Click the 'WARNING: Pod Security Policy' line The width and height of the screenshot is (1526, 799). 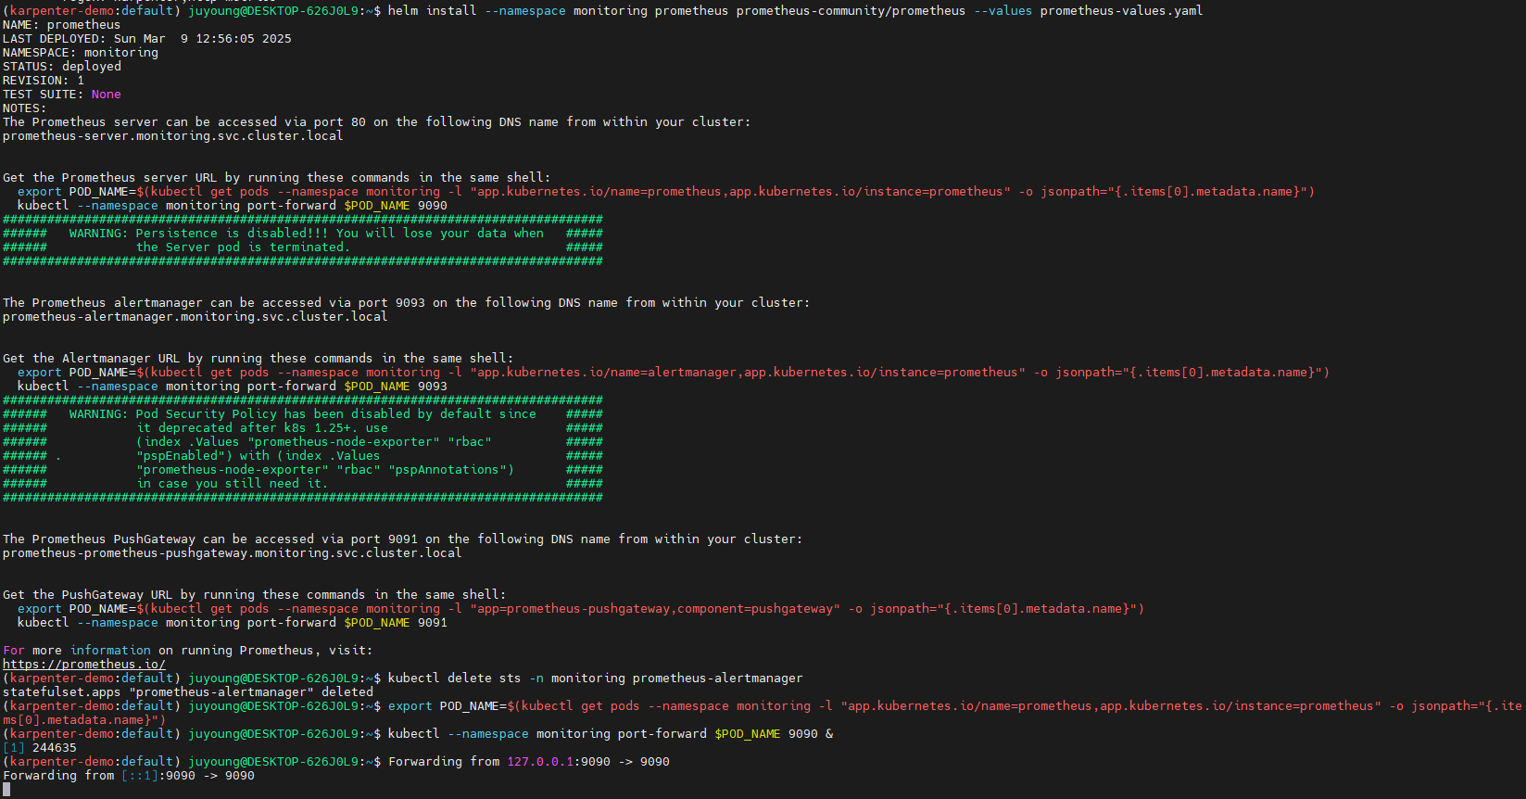point(303,414)
